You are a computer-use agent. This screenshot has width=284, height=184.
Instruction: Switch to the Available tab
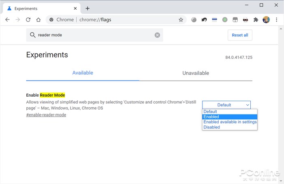[83, 73]
